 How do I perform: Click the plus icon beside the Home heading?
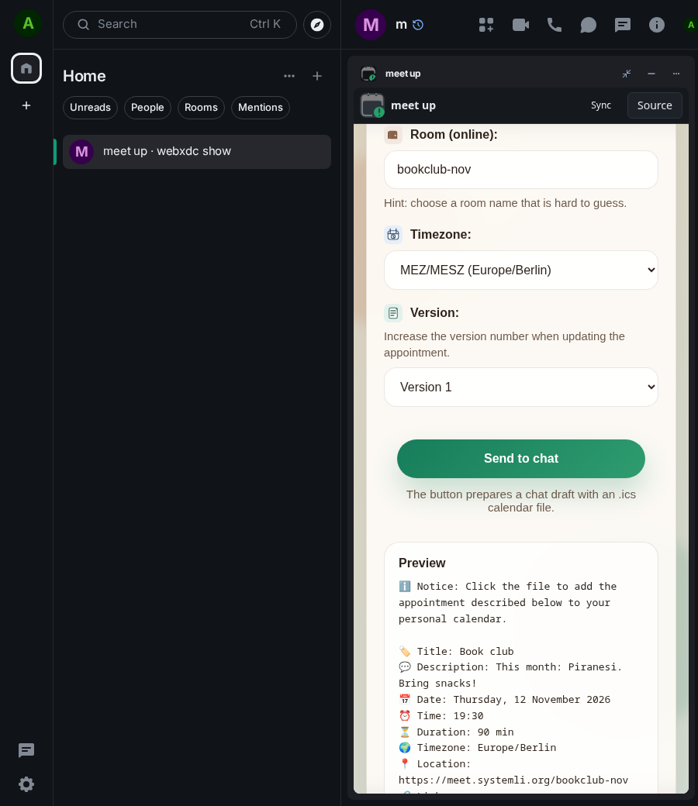point(317,76)
